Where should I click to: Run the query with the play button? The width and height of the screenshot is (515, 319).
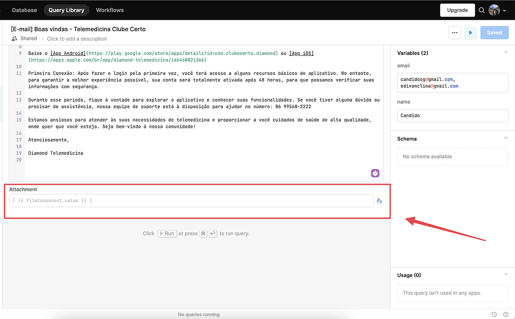tap(471, 33)
